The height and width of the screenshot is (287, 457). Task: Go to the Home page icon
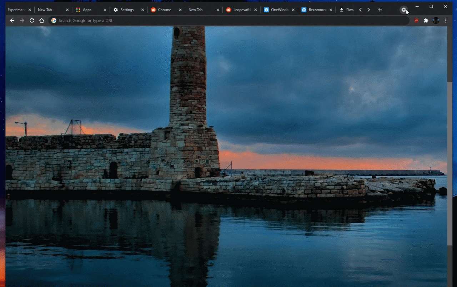click(x=42, y=21)
